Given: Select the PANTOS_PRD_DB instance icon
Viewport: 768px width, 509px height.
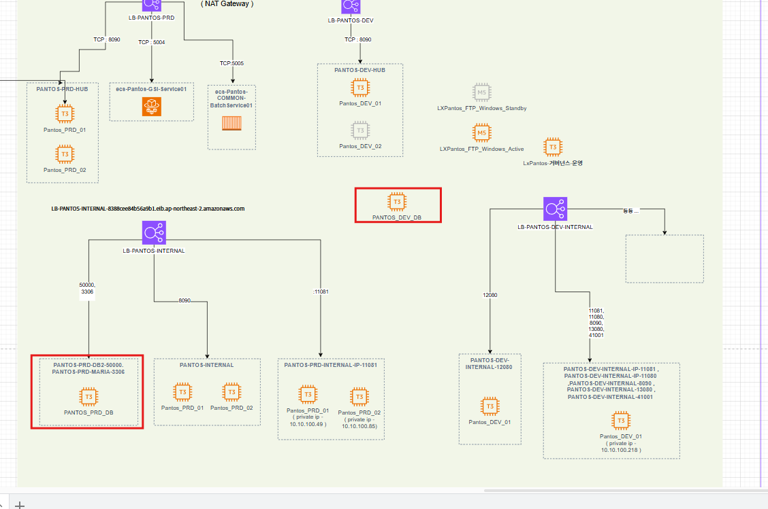Looking at the screenshot, I should tap(88, 397).
